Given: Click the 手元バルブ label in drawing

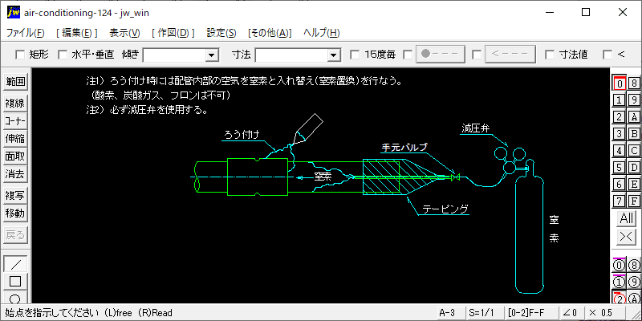Looking at the screenshot, I should 404,148.
